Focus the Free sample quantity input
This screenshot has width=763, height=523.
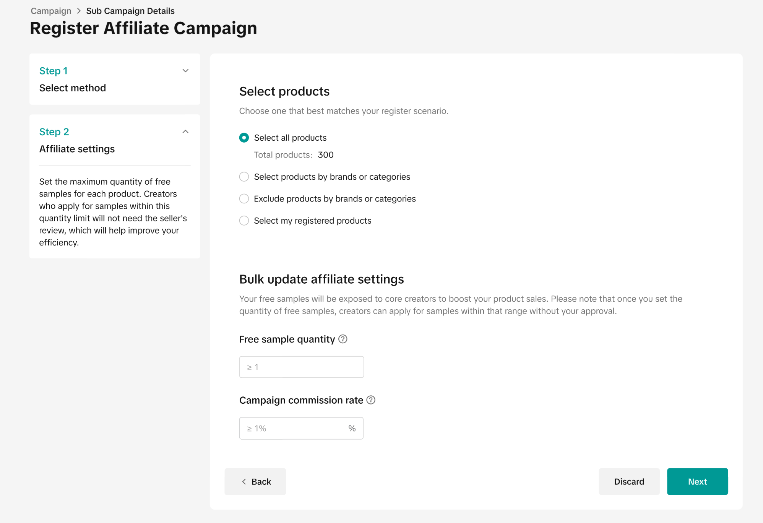pos(301,367)
